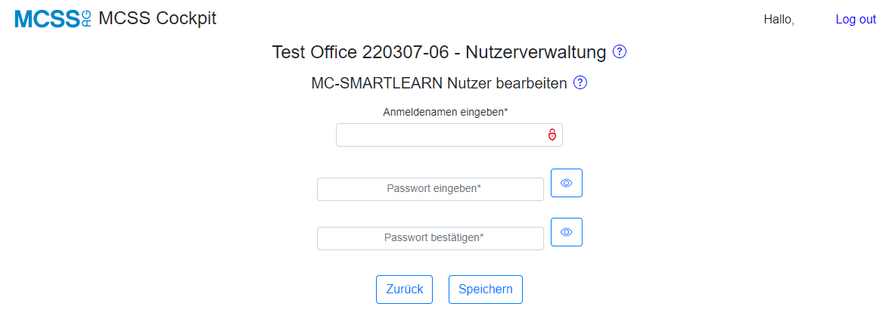Click the Hallo greeting text

[779, 20]
